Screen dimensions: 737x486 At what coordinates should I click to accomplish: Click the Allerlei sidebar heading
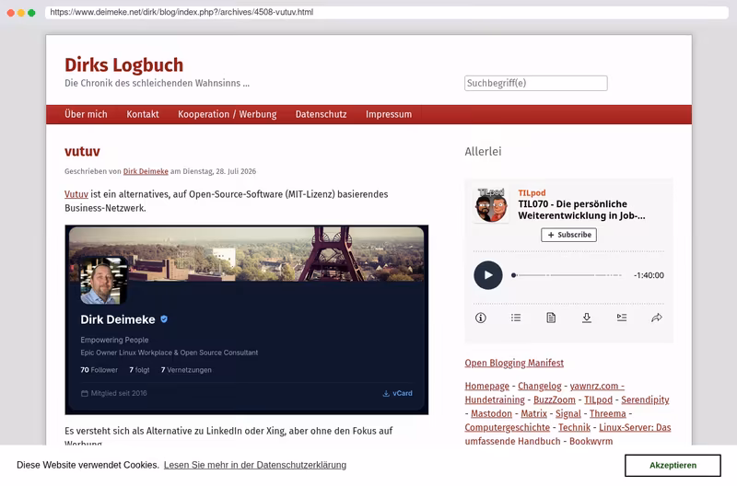(483, 151)
